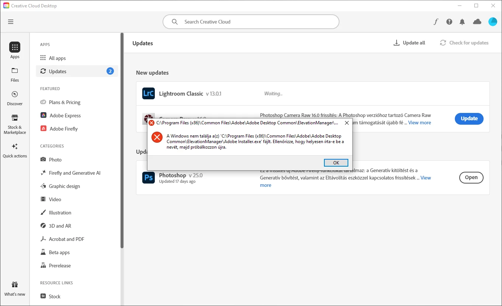This screenshot has width=502, height=306.
Task: Click the Photoshop Ps app icon
Action: point(149,178)
